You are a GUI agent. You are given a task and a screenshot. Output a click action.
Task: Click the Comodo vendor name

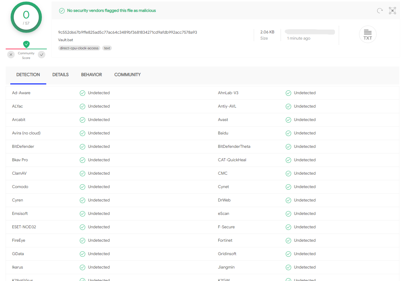[x=20, y=187]
